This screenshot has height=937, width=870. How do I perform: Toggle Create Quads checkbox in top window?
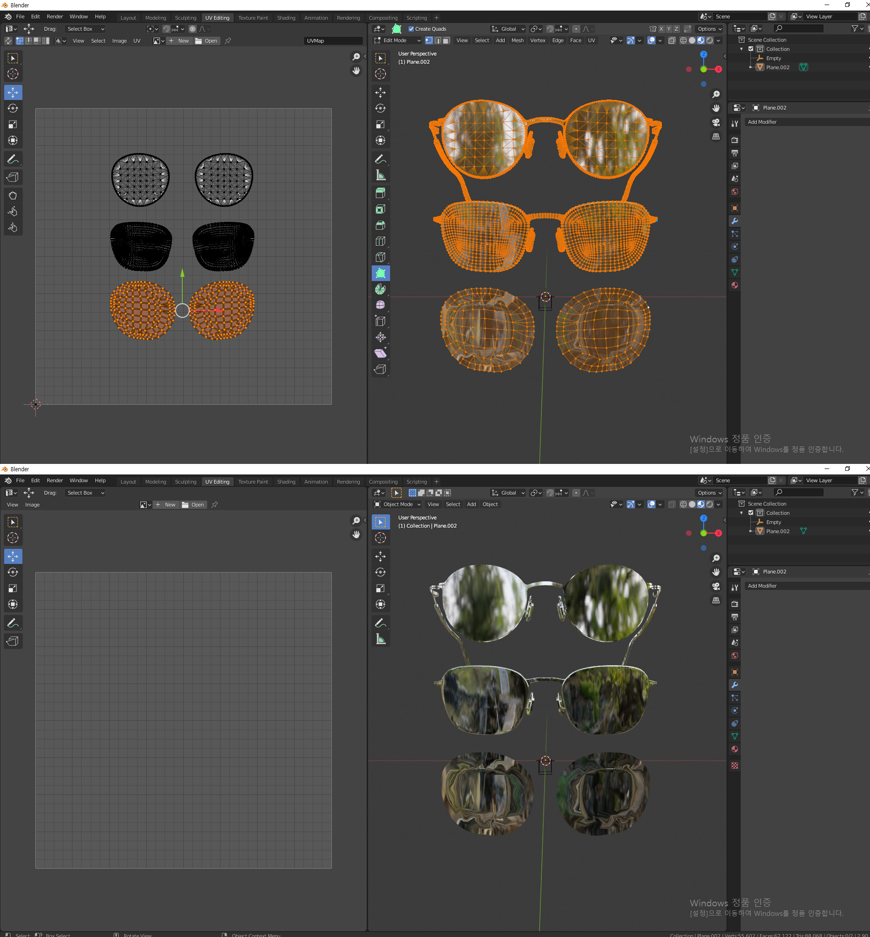(x=411, y=29)
